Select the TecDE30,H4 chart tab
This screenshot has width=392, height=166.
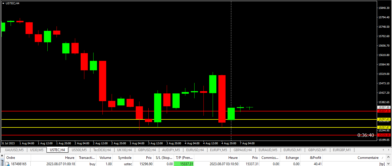[102, 150]
